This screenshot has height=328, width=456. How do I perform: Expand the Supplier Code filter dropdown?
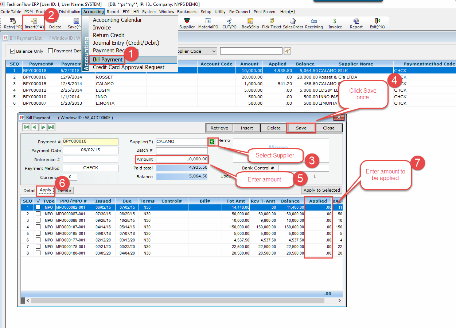pos(214,51)
